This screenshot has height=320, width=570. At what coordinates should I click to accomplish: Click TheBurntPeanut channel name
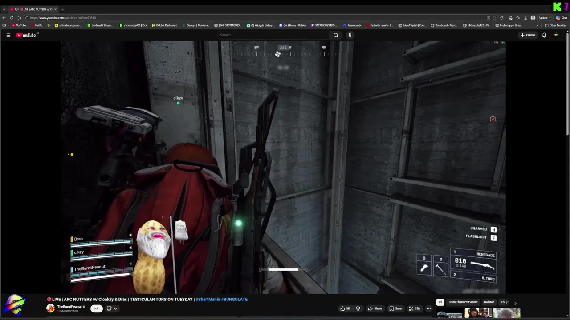pos(69,307)
